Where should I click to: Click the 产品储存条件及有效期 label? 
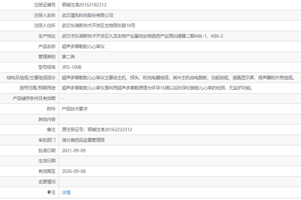click(x=34, y=98)
